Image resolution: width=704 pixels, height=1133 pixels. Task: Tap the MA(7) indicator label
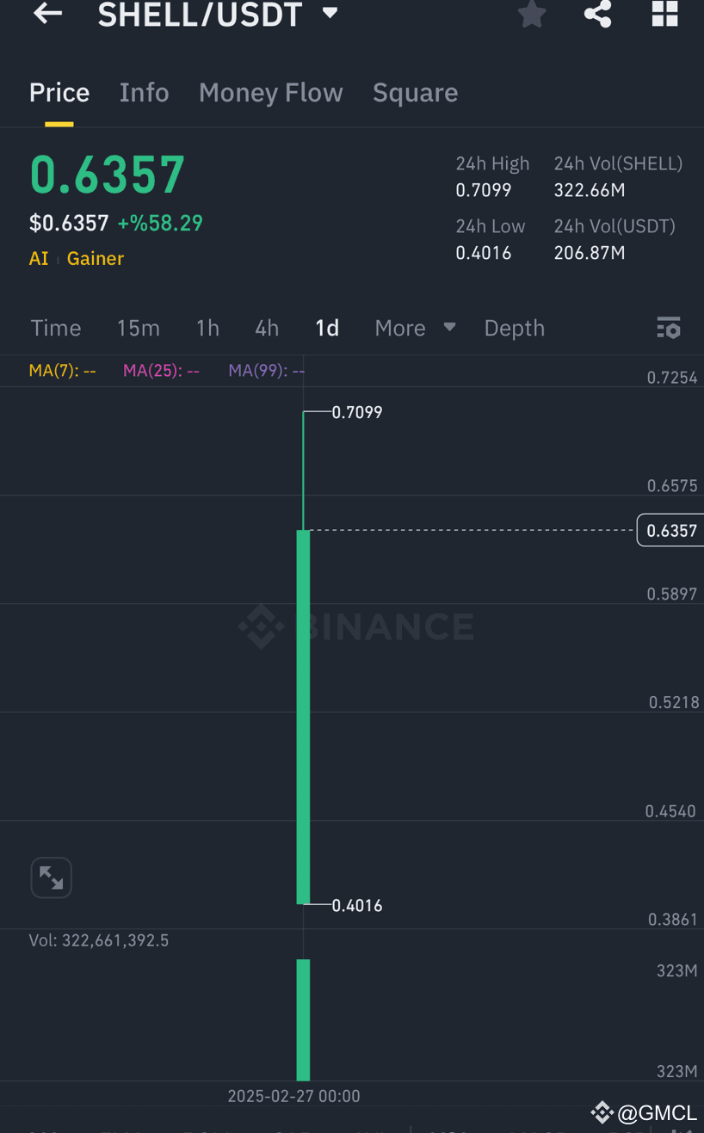(63, 371)
